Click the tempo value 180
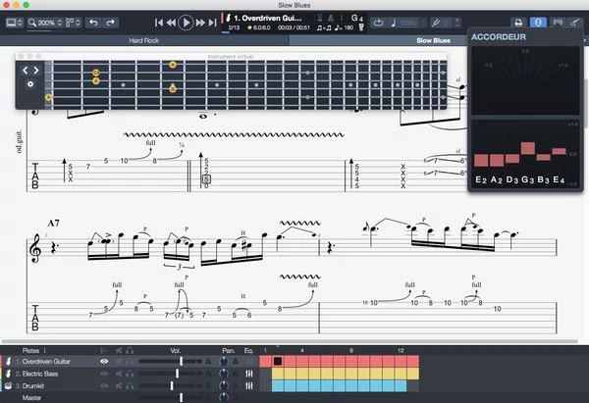 coord(348,27)
